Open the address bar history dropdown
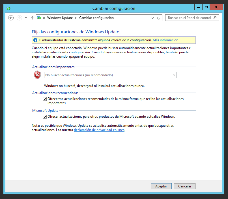228x199 pixels. tap(152, 18)
